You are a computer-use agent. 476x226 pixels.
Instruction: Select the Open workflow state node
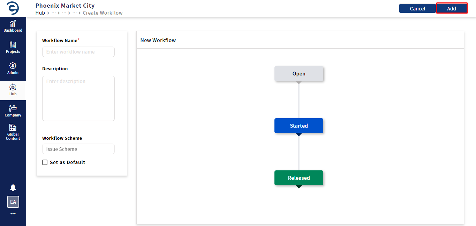pos(299,74)
